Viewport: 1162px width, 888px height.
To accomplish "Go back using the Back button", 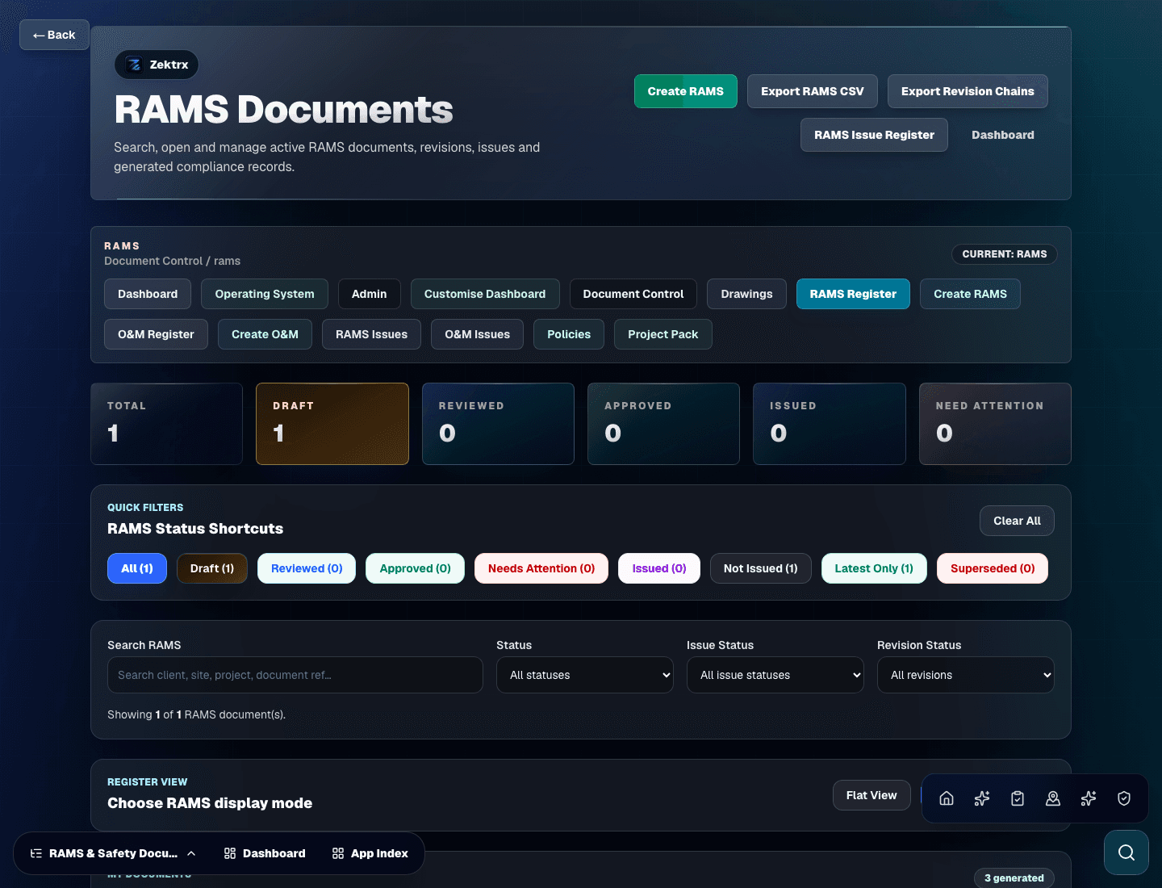I will [x=54, y=35].
